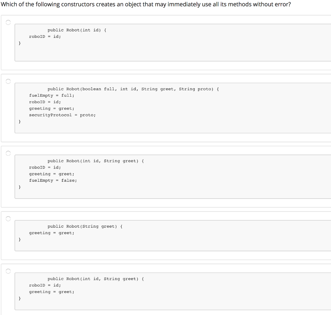Select the Robot(int id, String greet) option with fuelEmpty
This screenshot has height=315, width=331.
tap(8, 153)
